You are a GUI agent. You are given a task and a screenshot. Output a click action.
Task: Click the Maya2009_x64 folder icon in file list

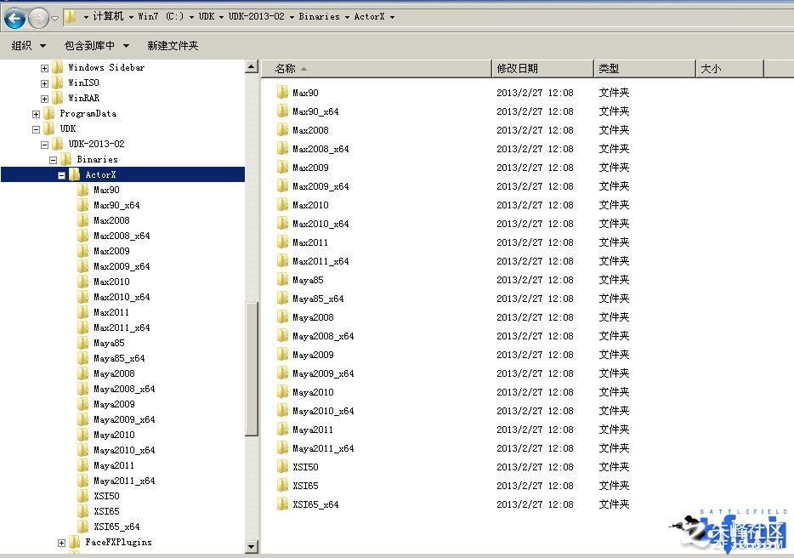(282, 373)
